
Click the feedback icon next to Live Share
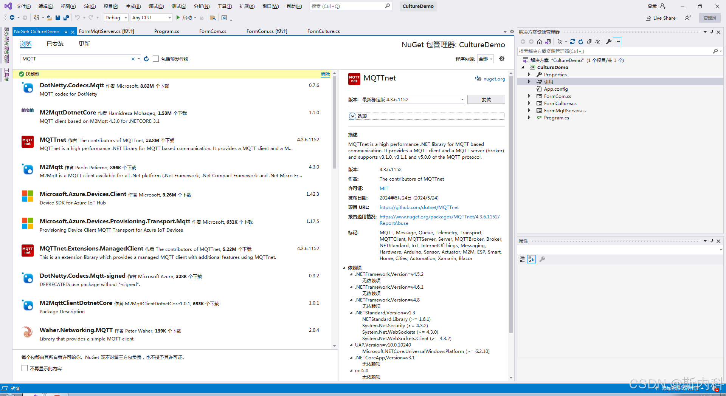pos(688,18)
